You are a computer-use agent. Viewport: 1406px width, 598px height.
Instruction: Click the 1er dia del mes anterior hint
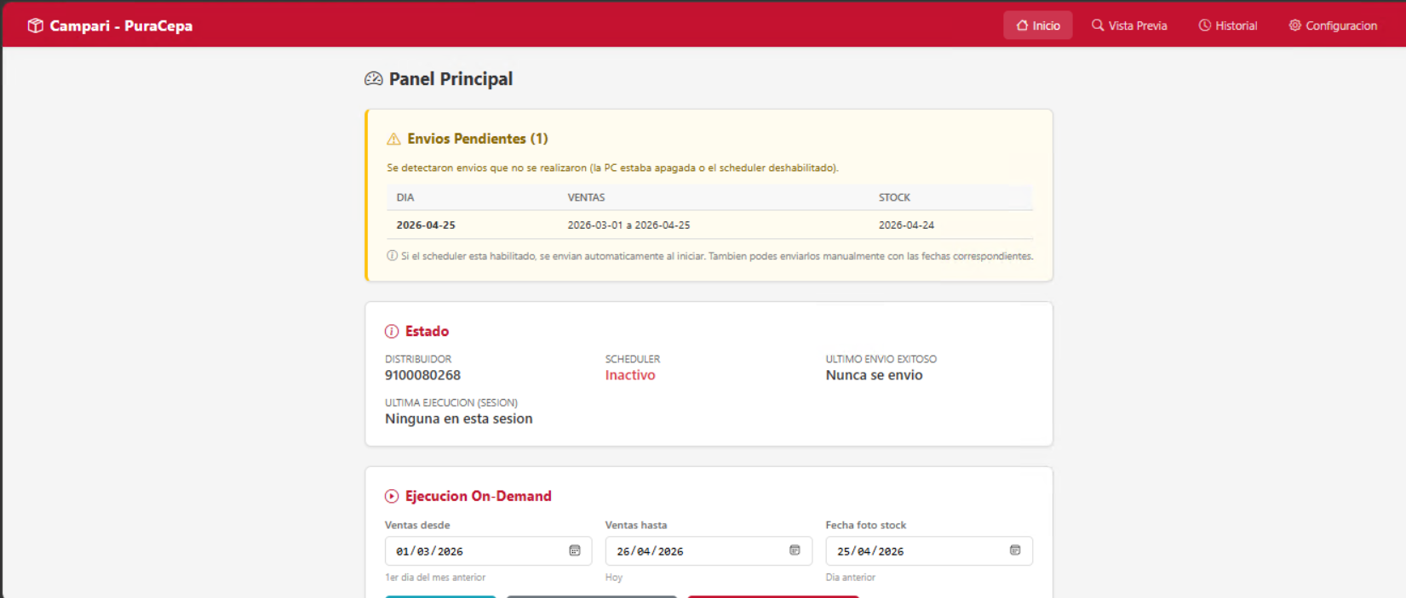[435, 578]
